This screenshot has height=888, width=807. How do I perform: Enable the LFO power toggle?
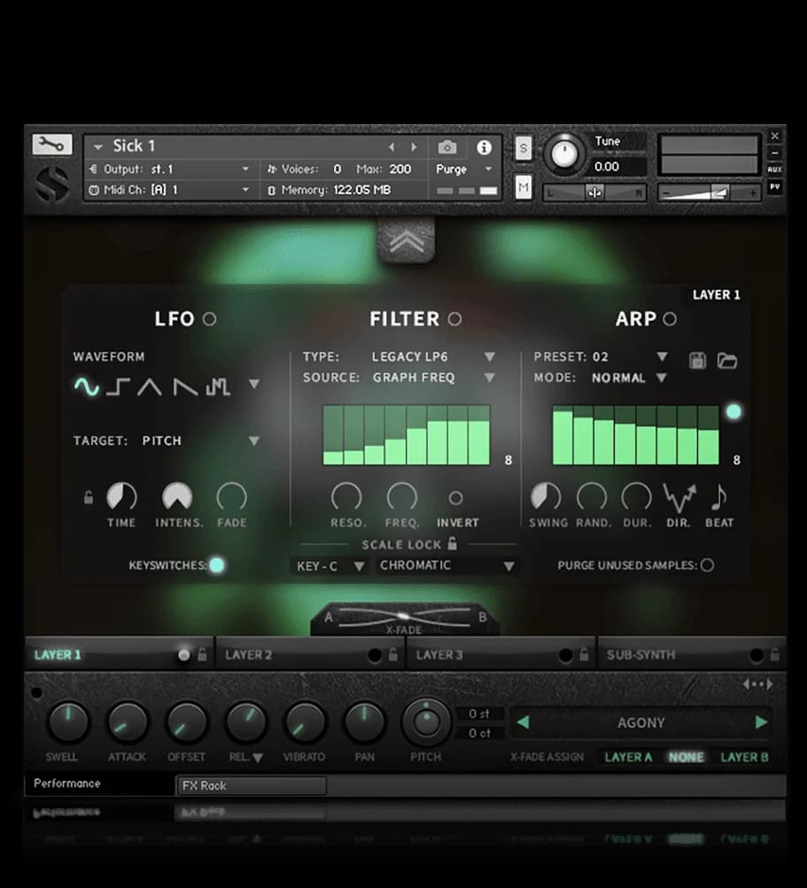(209, 319)
